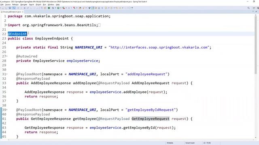Click the toolbar Search magnifier icon

tap(248, 8)
